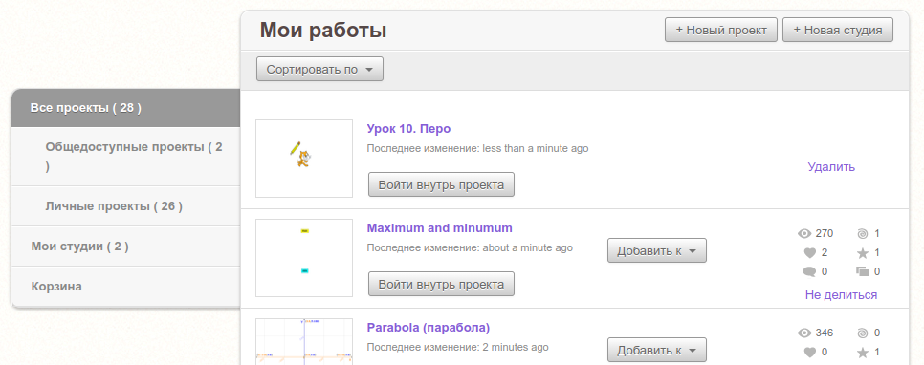Click thumbnail of Parabola project

coord(304,341)
